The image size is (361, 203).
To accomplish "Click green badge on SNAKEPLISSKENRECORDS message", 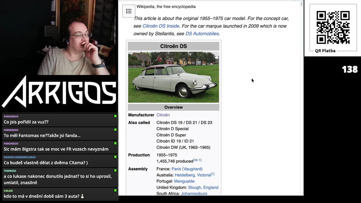I will (115, 157).
